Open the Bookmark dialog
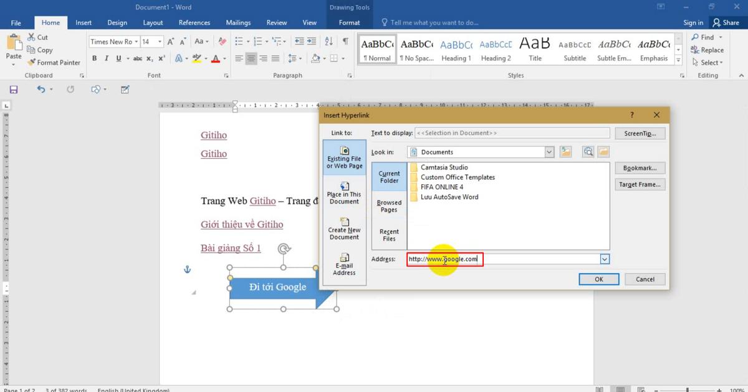The height and width of the screenshot is (392, 748). pyautogui.click(x=640, y=167)
